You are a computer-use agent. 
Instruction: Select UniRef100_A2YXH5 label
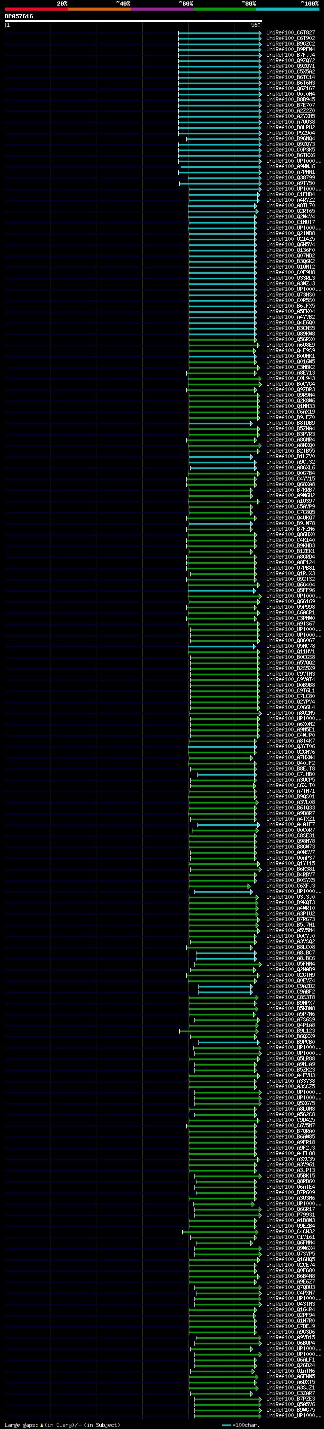click(x=291, y=116)
